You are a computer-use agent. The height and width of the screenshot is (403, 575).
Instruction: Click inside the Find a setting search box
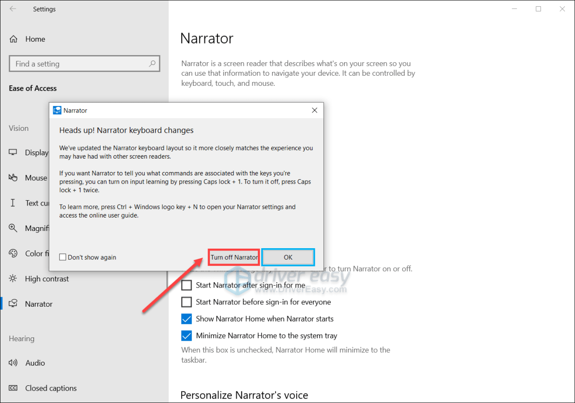coord(81,63)
